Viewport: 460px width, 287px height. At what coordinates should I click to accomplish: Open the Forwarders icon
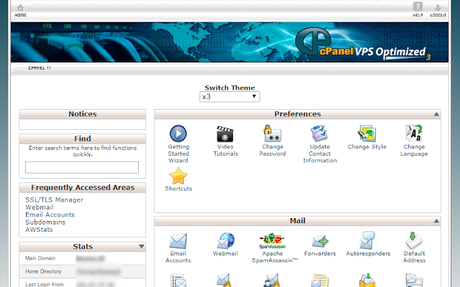tap(320, 241)
